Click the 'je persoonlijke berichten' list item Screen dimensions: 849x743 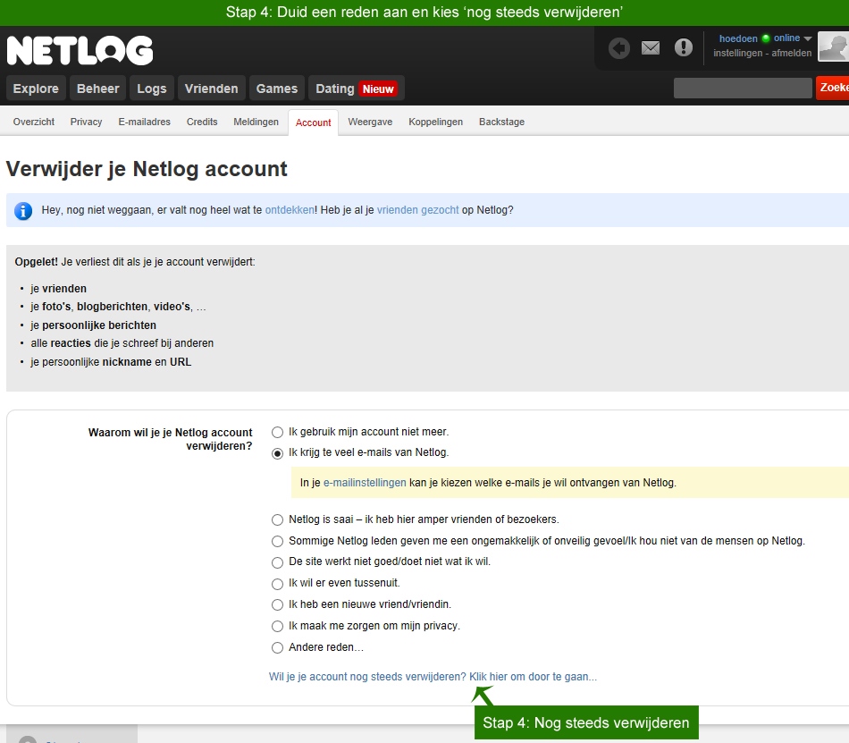pyautogui.click(x=93, y=325)
